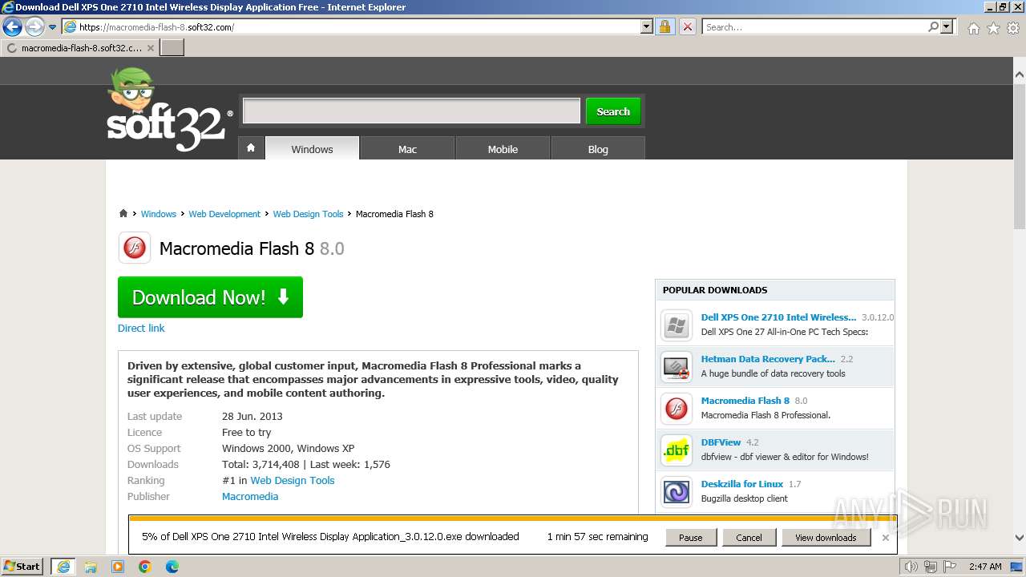Pause the download in notification bar
The image size is (1026, 577).
tap(690, 538)
